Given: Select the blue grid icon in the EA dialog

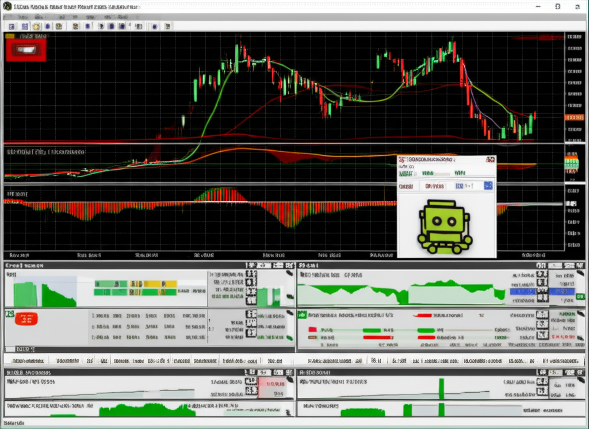Looking at the screenshot, I should 488,186.
